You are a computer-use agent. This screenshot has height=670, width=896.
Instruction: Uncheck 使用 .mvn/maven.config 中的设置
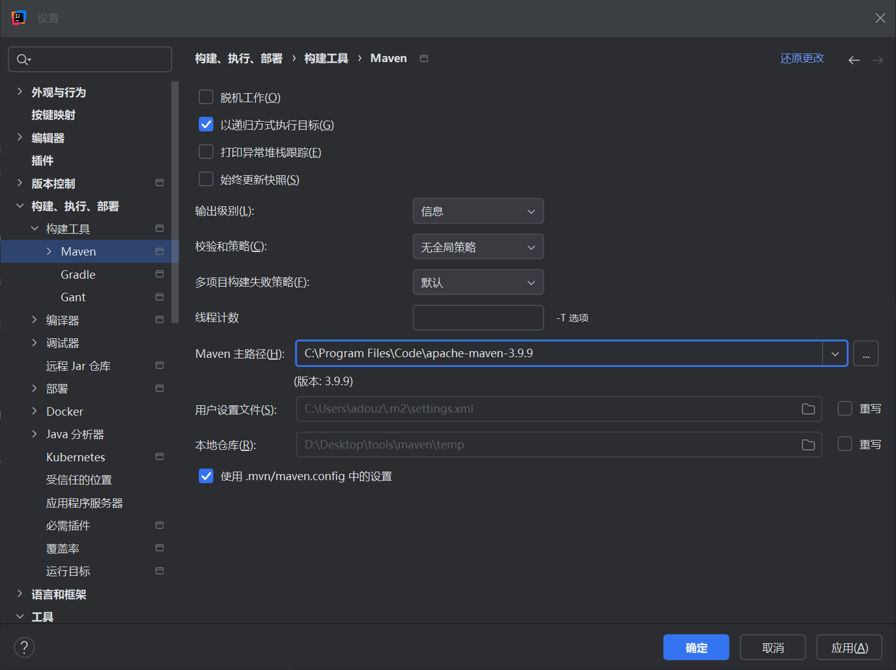pos(206,476)
